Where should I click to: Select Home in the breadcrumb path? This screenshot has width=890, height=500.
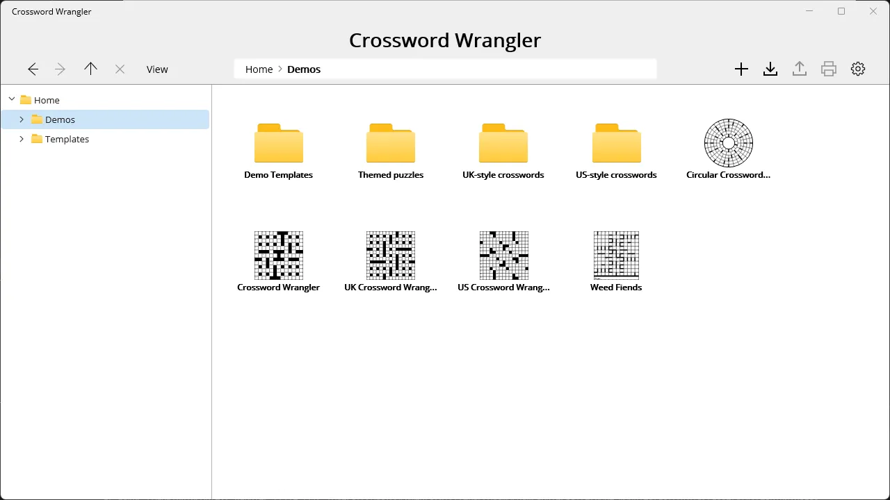pyautogui.click(x=259, y=69)
